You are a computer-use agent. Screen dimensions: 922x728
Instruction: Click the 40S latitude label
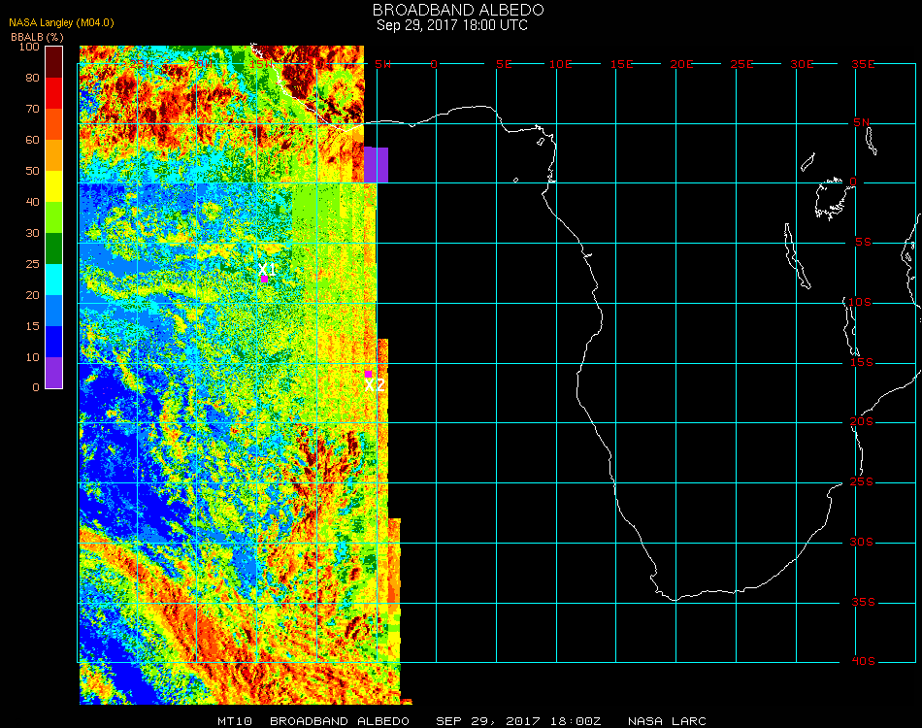coord(863,661)
